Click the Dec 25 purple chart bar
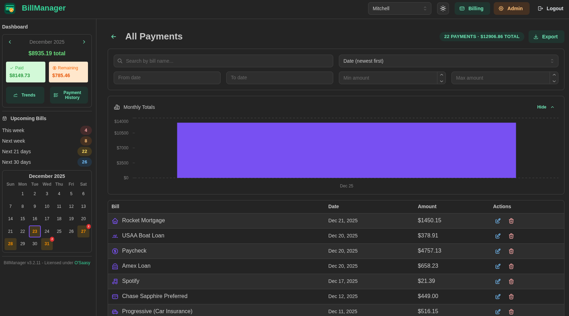 (x=346, y=150)
